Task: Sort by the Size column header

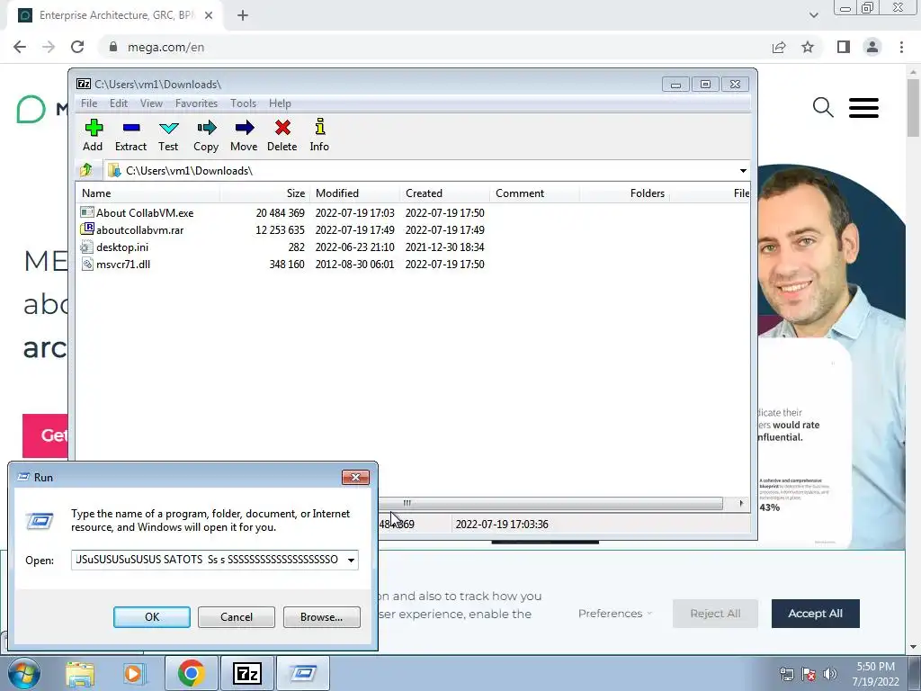Action: click(x=265, y=193)
